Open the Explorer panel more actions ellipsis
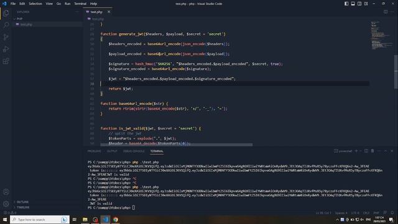The image size is (398, 224). [x=77, y=12]
